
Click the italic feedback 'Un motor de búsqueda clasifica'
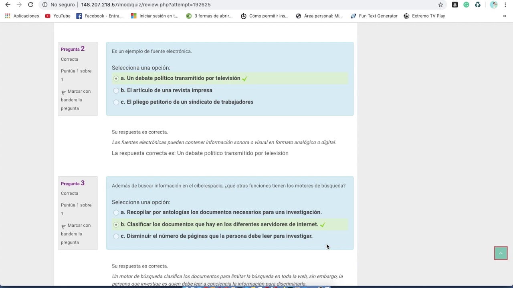[x=227, y=280]
